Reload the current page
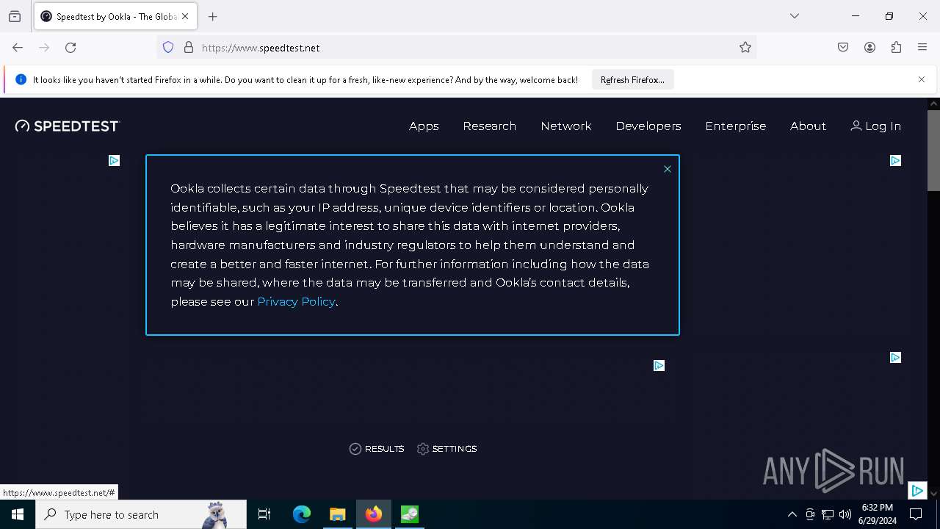940x529 pixels. tap(70, 48)
